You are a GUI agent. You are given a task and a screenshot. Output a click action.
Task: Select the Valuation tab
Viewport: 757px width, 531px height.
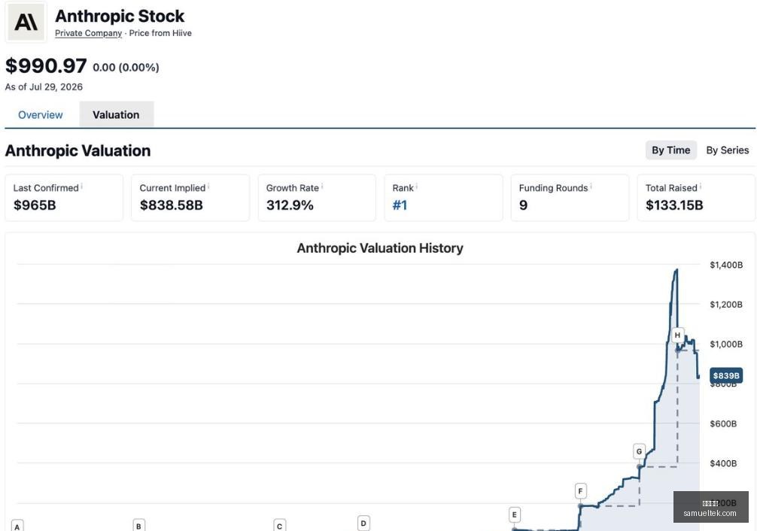click(x=116, y=115)
